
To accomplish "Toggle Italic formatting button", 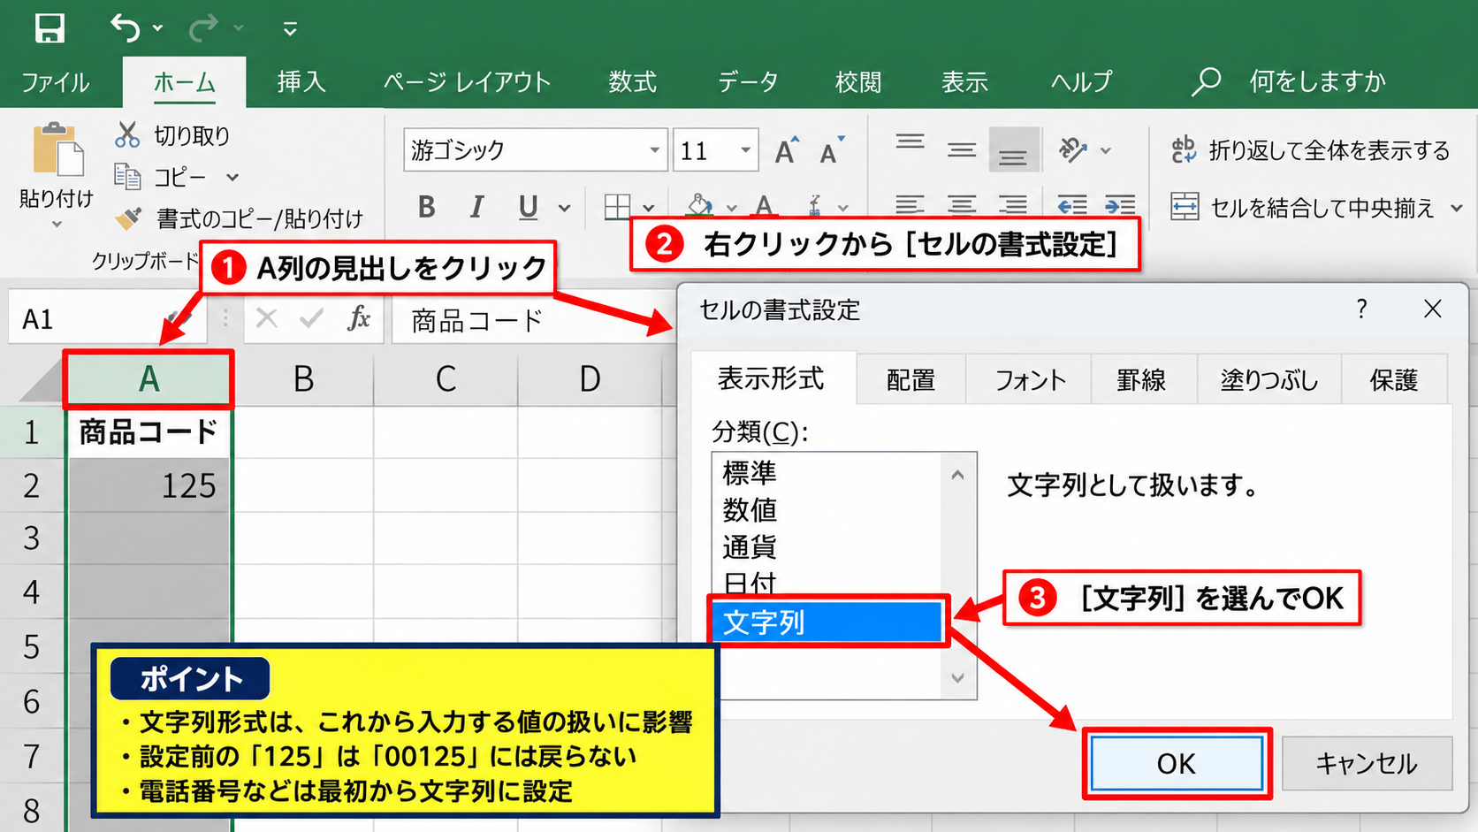I will [477, 207].
